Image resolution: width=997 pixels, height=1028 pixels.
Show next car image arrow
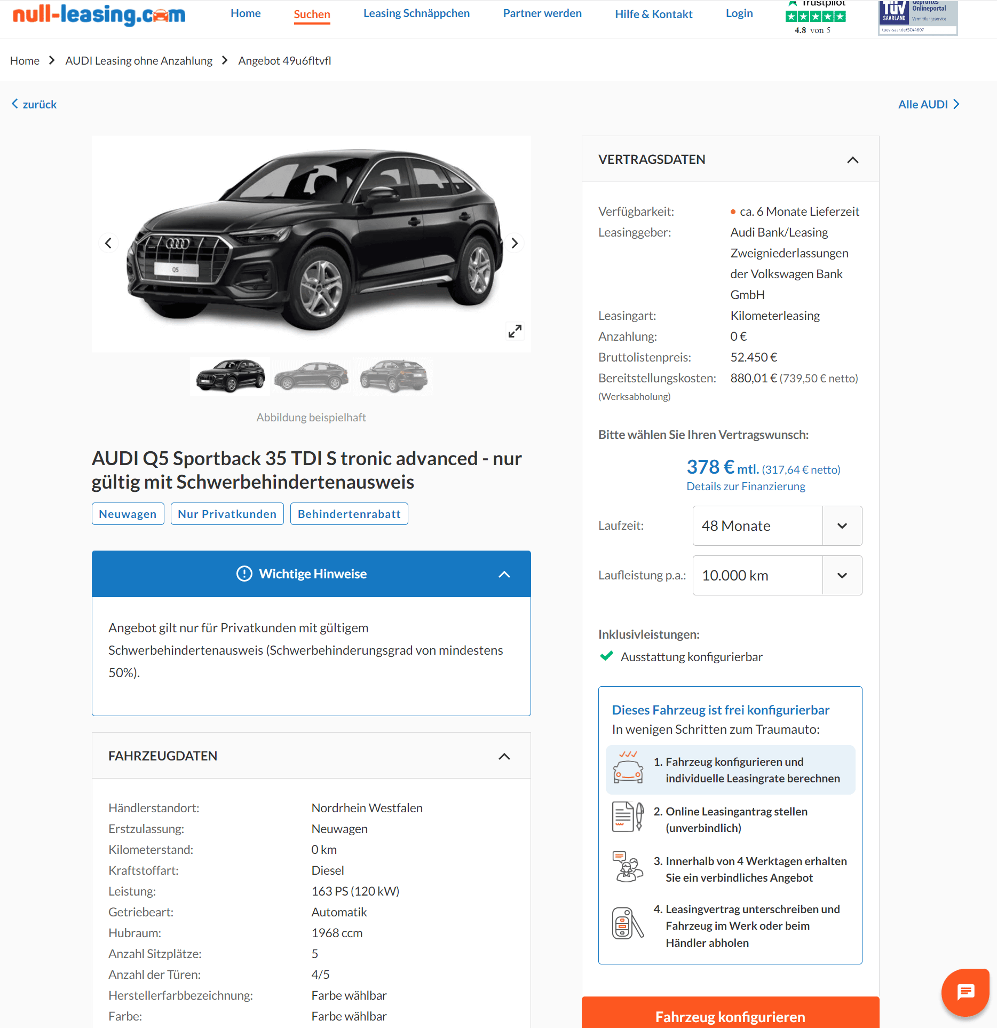coord(515,243)
